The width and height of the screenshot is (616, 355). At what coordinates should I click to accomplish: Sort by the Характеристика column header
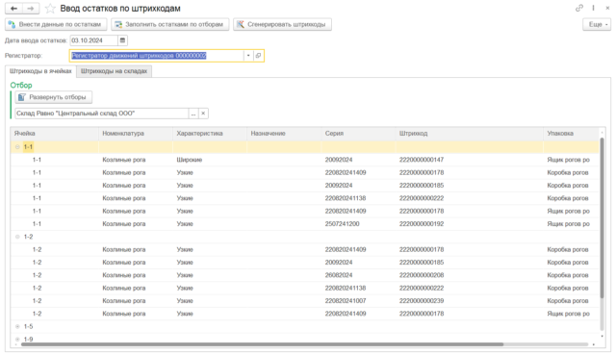pyautogui.click(x=210, y=134)
